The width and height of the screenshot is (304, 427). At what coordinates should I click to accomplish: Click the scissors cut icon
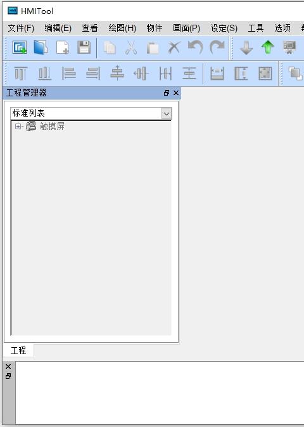131,48
